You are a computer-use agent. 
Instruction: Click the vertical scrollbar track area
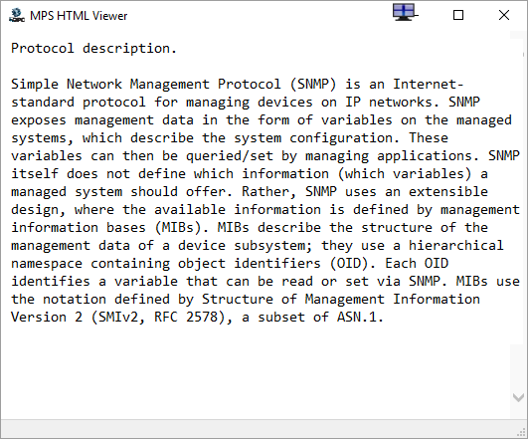pos(517,202)
